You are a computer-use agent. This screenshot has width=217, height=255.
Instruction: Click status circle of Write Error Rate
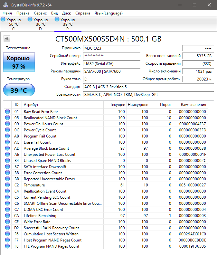[7, 222]
